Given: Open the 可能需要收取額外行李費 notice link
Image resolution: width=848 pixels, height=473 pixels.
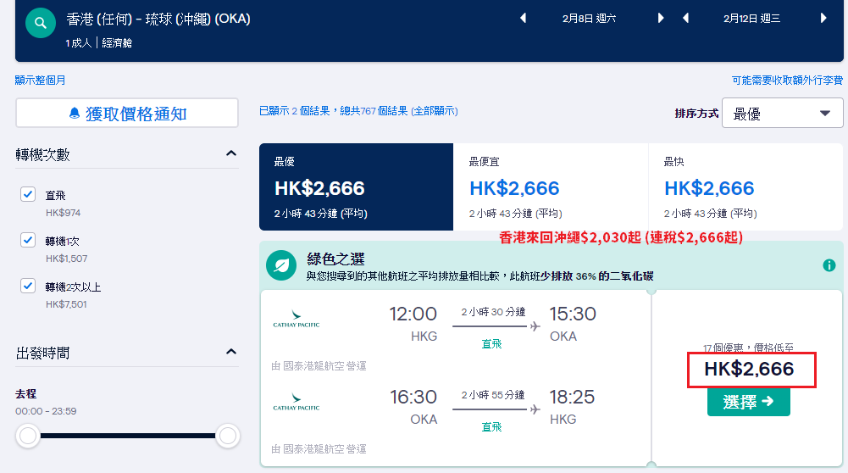Looking at the screenshot, I should [787, 80].
